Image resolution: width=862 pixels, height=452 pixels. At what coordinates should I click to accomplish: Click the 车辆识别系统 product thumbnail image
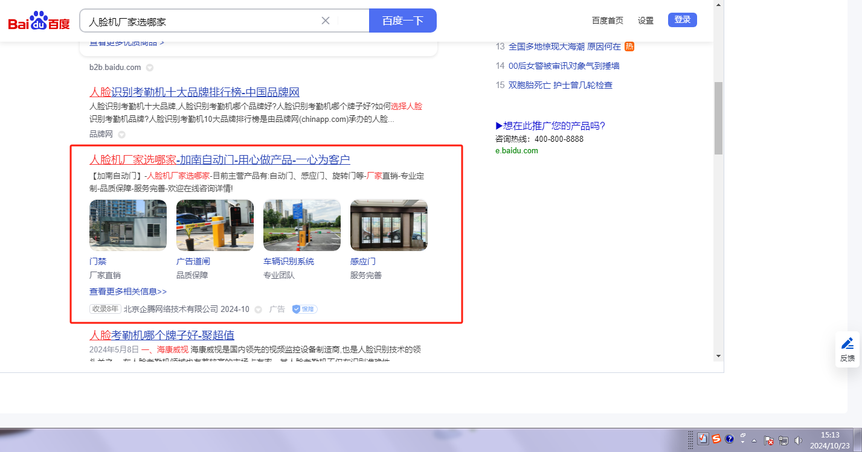301,225
